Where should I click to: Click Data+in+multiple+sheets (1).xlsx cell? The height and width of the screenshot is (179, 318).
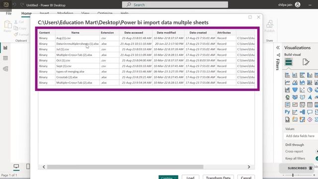78,44
